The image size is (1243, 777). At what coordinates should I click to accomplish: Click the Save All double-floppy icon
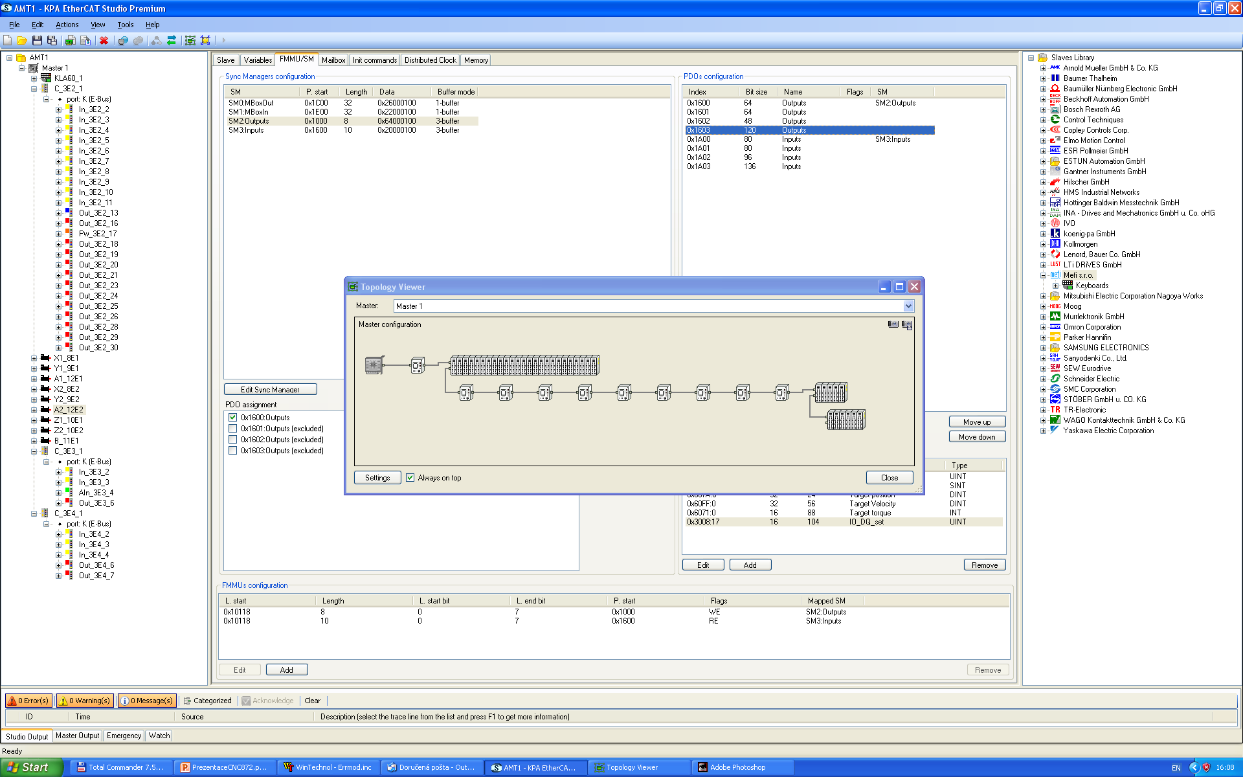tap(52, 40)
